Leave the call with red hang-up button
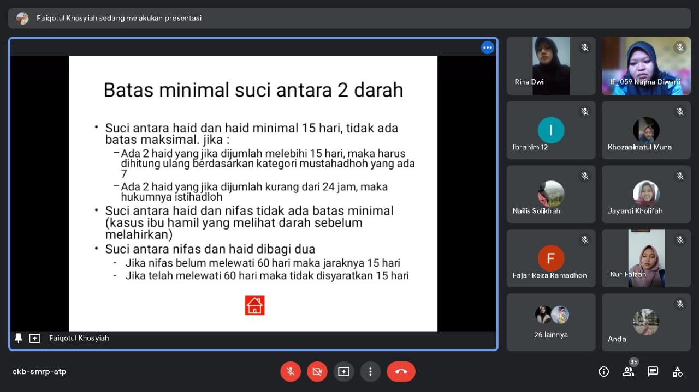 (x=401, y=372)
